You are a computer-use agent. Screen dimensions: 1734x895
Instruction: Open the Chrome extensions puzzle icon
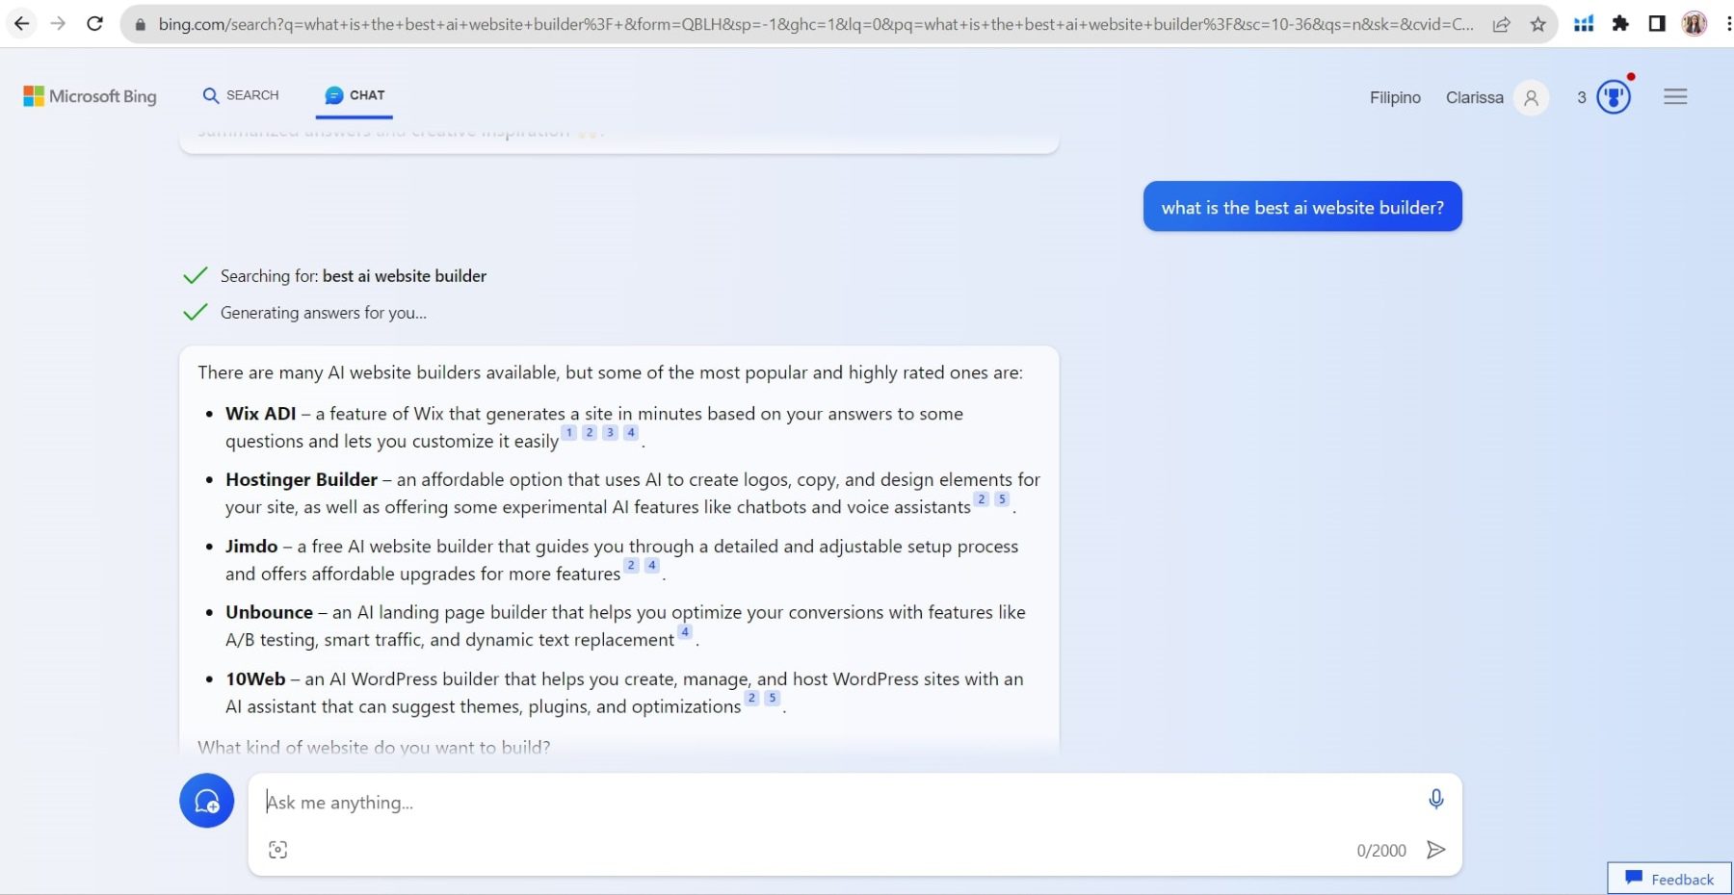click(x=1622, y=22)
